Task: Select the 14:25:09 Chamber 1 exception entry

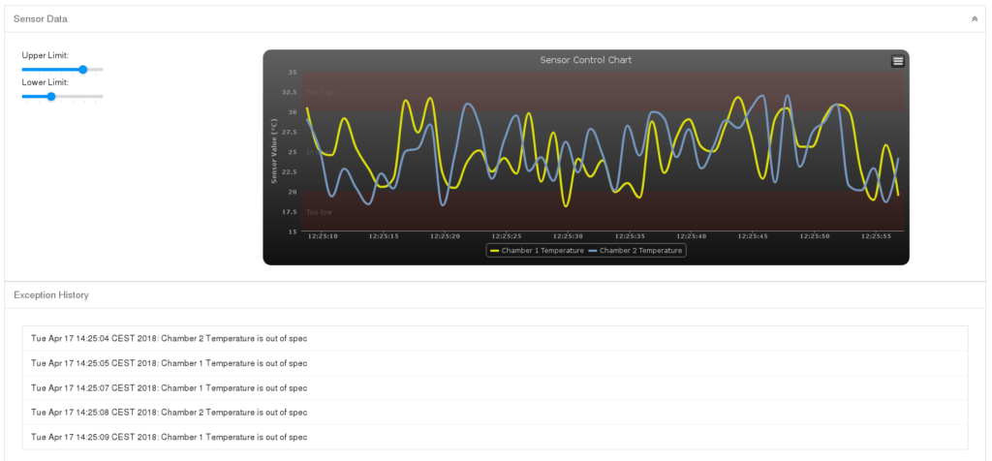Action: 169,437
